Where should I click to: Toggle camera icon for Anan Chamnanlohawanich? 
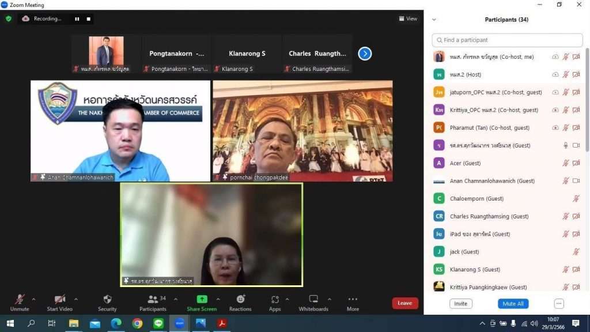pos(576,180)
